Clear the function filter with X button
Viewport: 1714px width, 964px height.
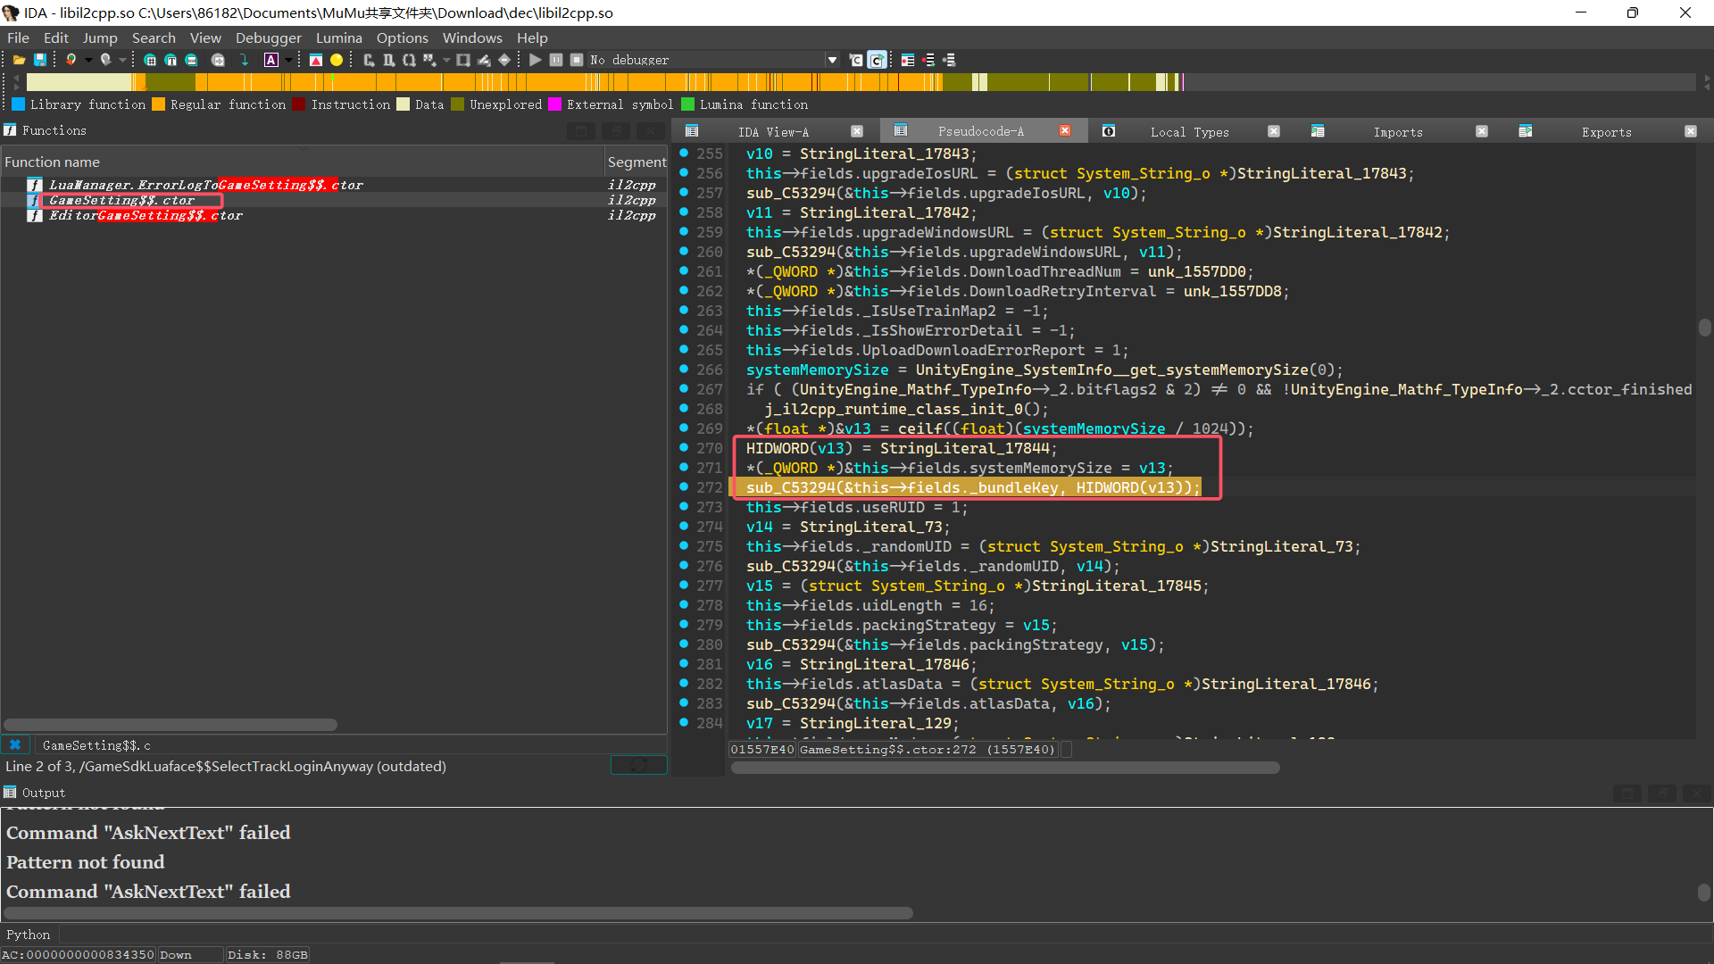tap(15, 744)
